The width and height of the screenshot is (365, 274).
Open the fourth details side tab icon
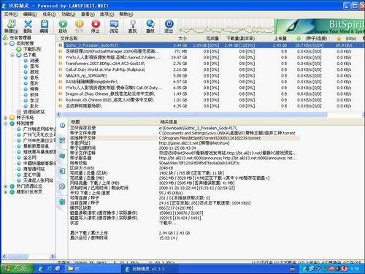tap(62, 171)
